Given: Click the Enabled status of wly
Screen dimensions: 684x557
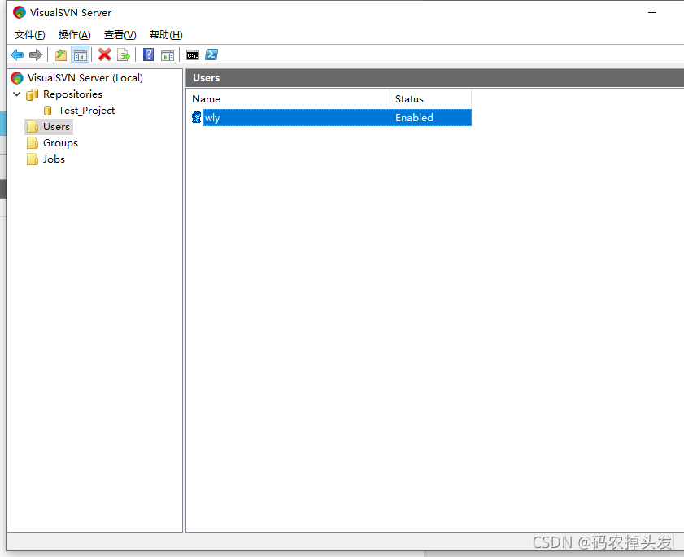Looking at the screenshot, I should 414,118.
